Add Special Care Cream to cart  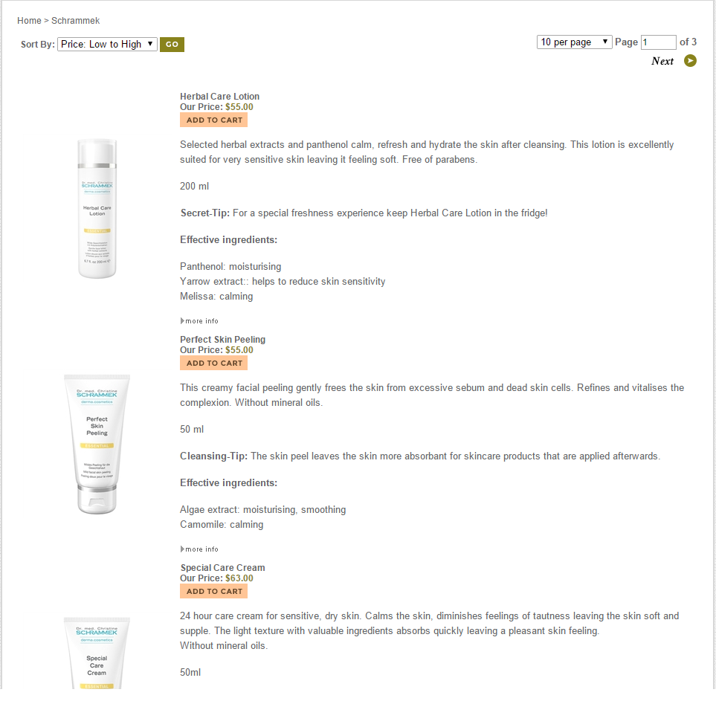pos(213,592)
